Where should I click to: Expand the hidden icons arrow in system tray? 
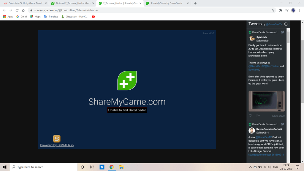(x=250, y=167)
